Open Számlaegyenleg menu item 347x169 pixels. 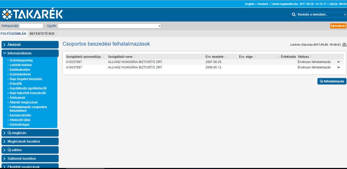[x=21, y=60]
